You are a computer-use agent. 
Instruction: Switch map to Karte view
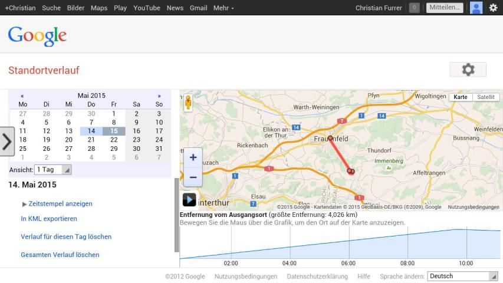point(461,97)
